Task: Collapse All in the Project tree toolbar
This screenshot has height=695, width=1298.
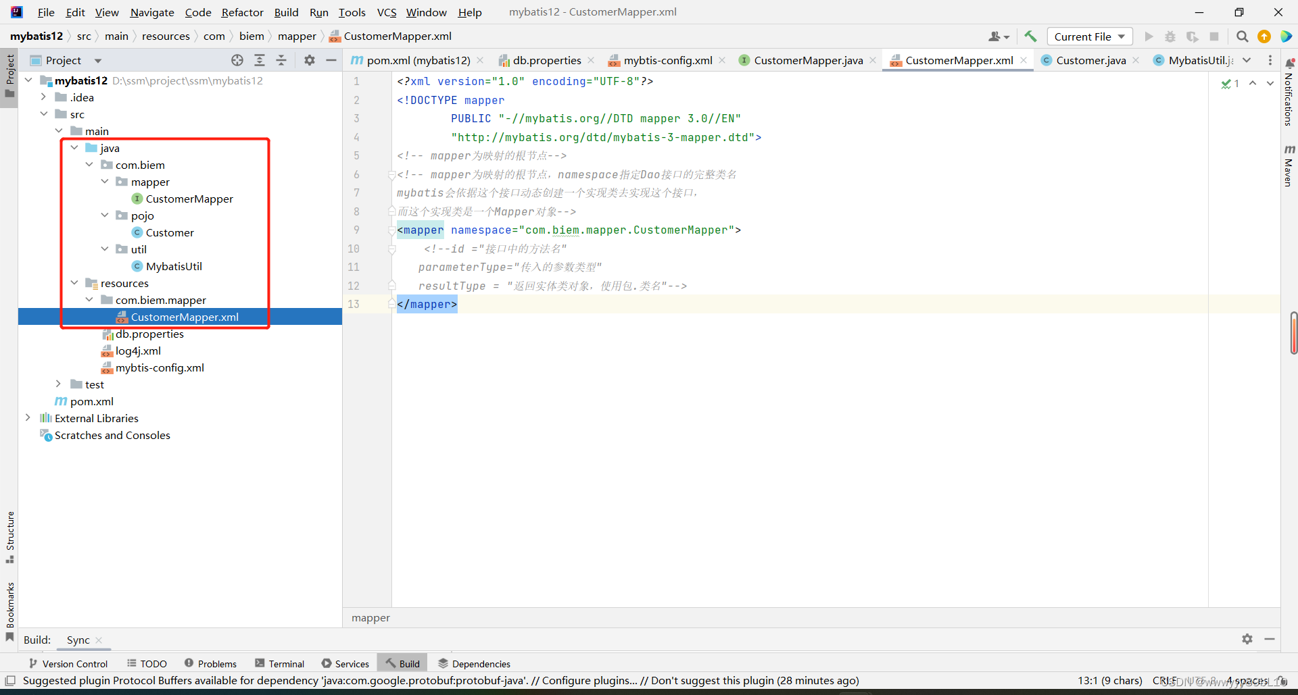Action: [282, 60]
